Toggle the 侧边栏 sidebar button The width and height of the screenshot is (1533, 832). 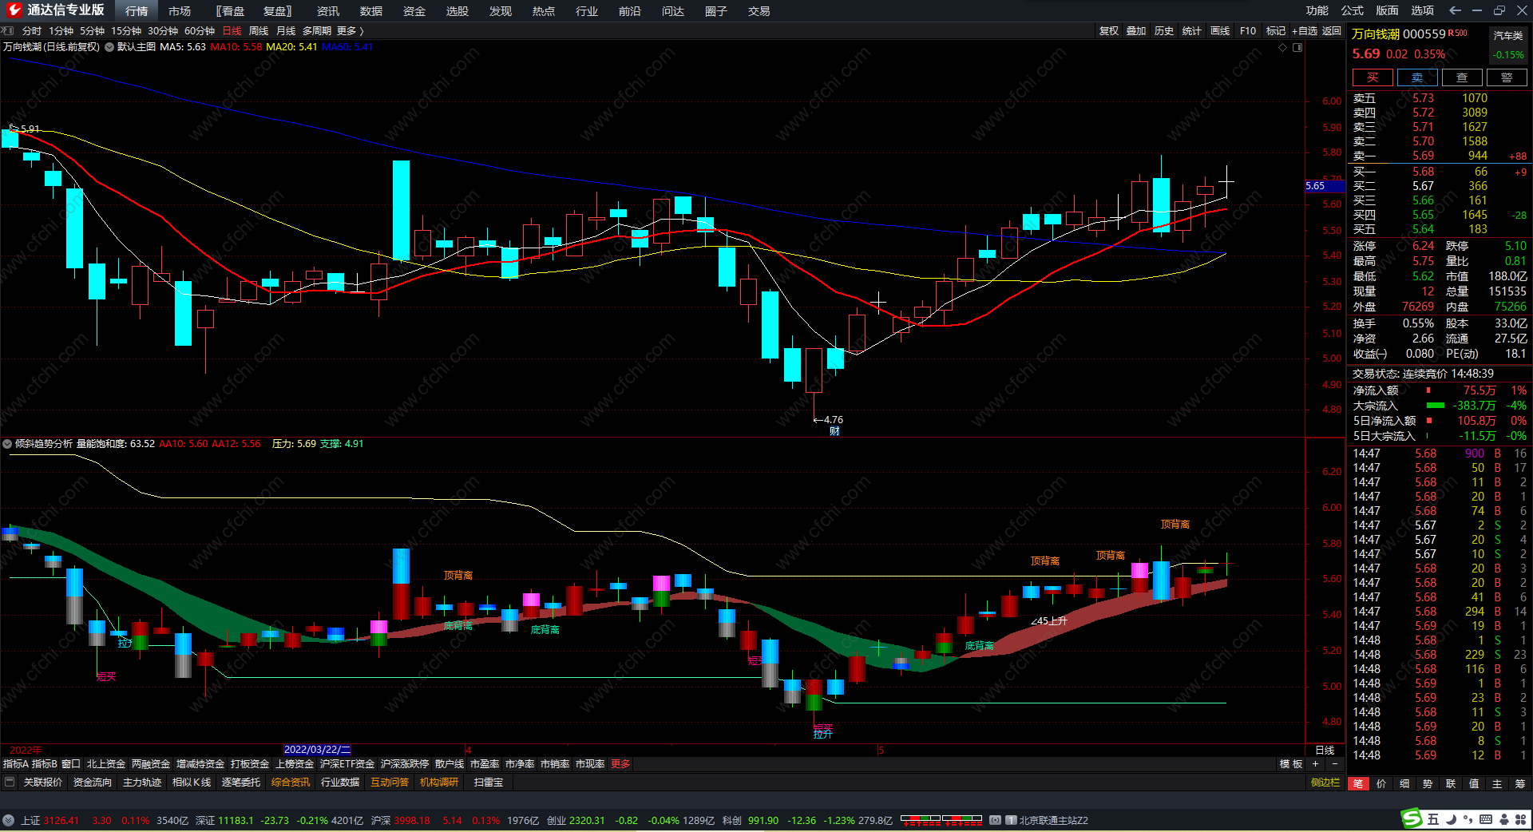pos(1325,782)
